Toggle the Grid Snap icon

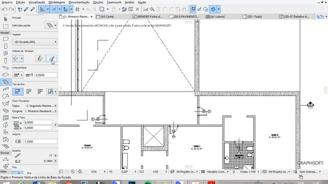pyautogui.click(x=77, y=9)
